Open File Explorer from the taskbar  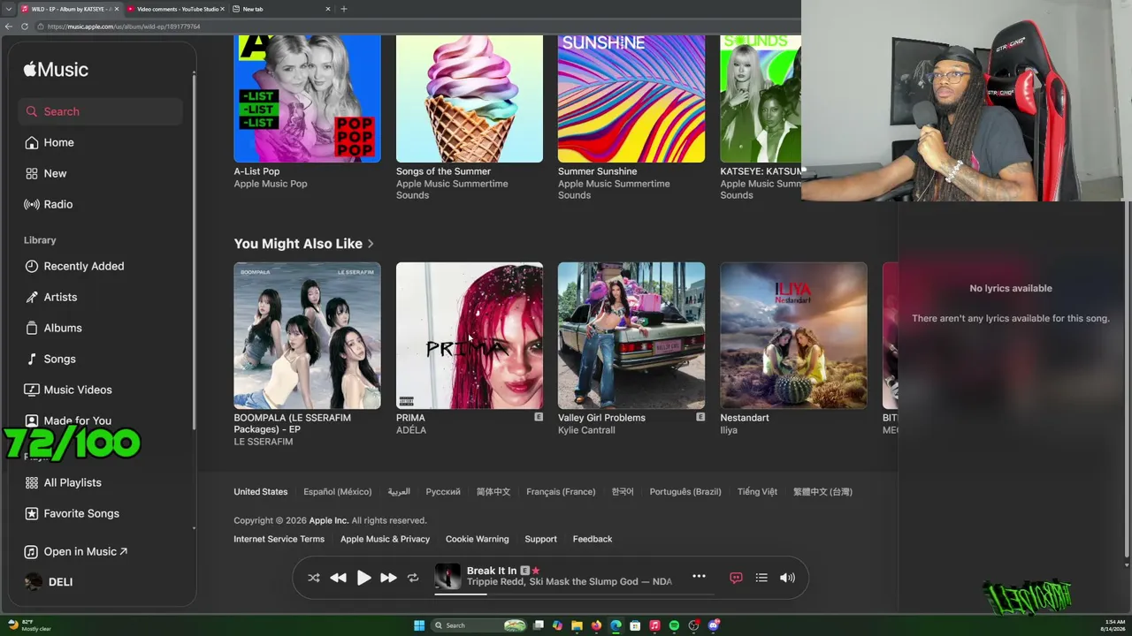577,625
